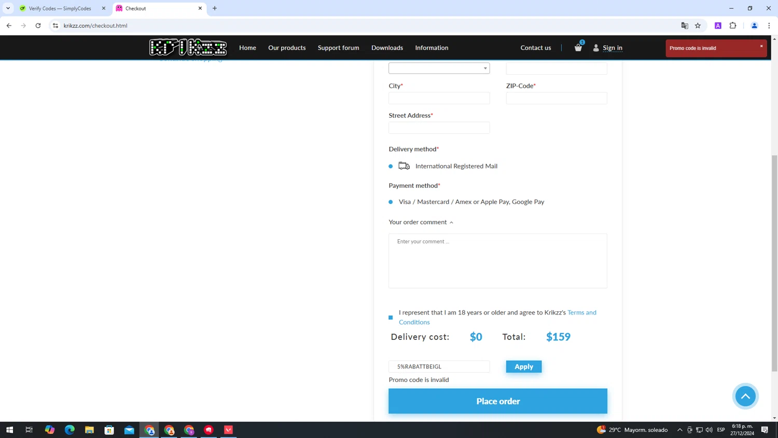Reload the checkout page

pyautogui.click(x=38, y=25)
